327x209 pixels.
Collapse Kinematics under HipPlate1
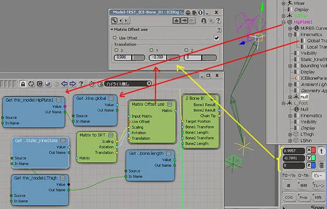[290, 35]
